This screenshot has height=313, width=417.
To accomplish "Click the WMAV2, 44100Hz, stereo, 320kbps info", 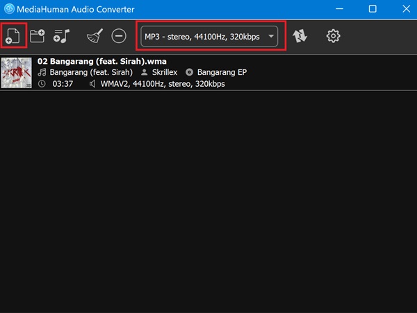I will [163, 84].
